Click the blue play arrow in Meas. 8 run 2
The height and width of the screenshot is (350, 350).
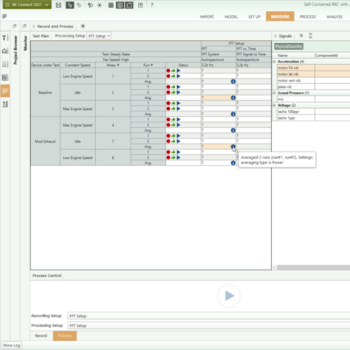tap(178, 157)
